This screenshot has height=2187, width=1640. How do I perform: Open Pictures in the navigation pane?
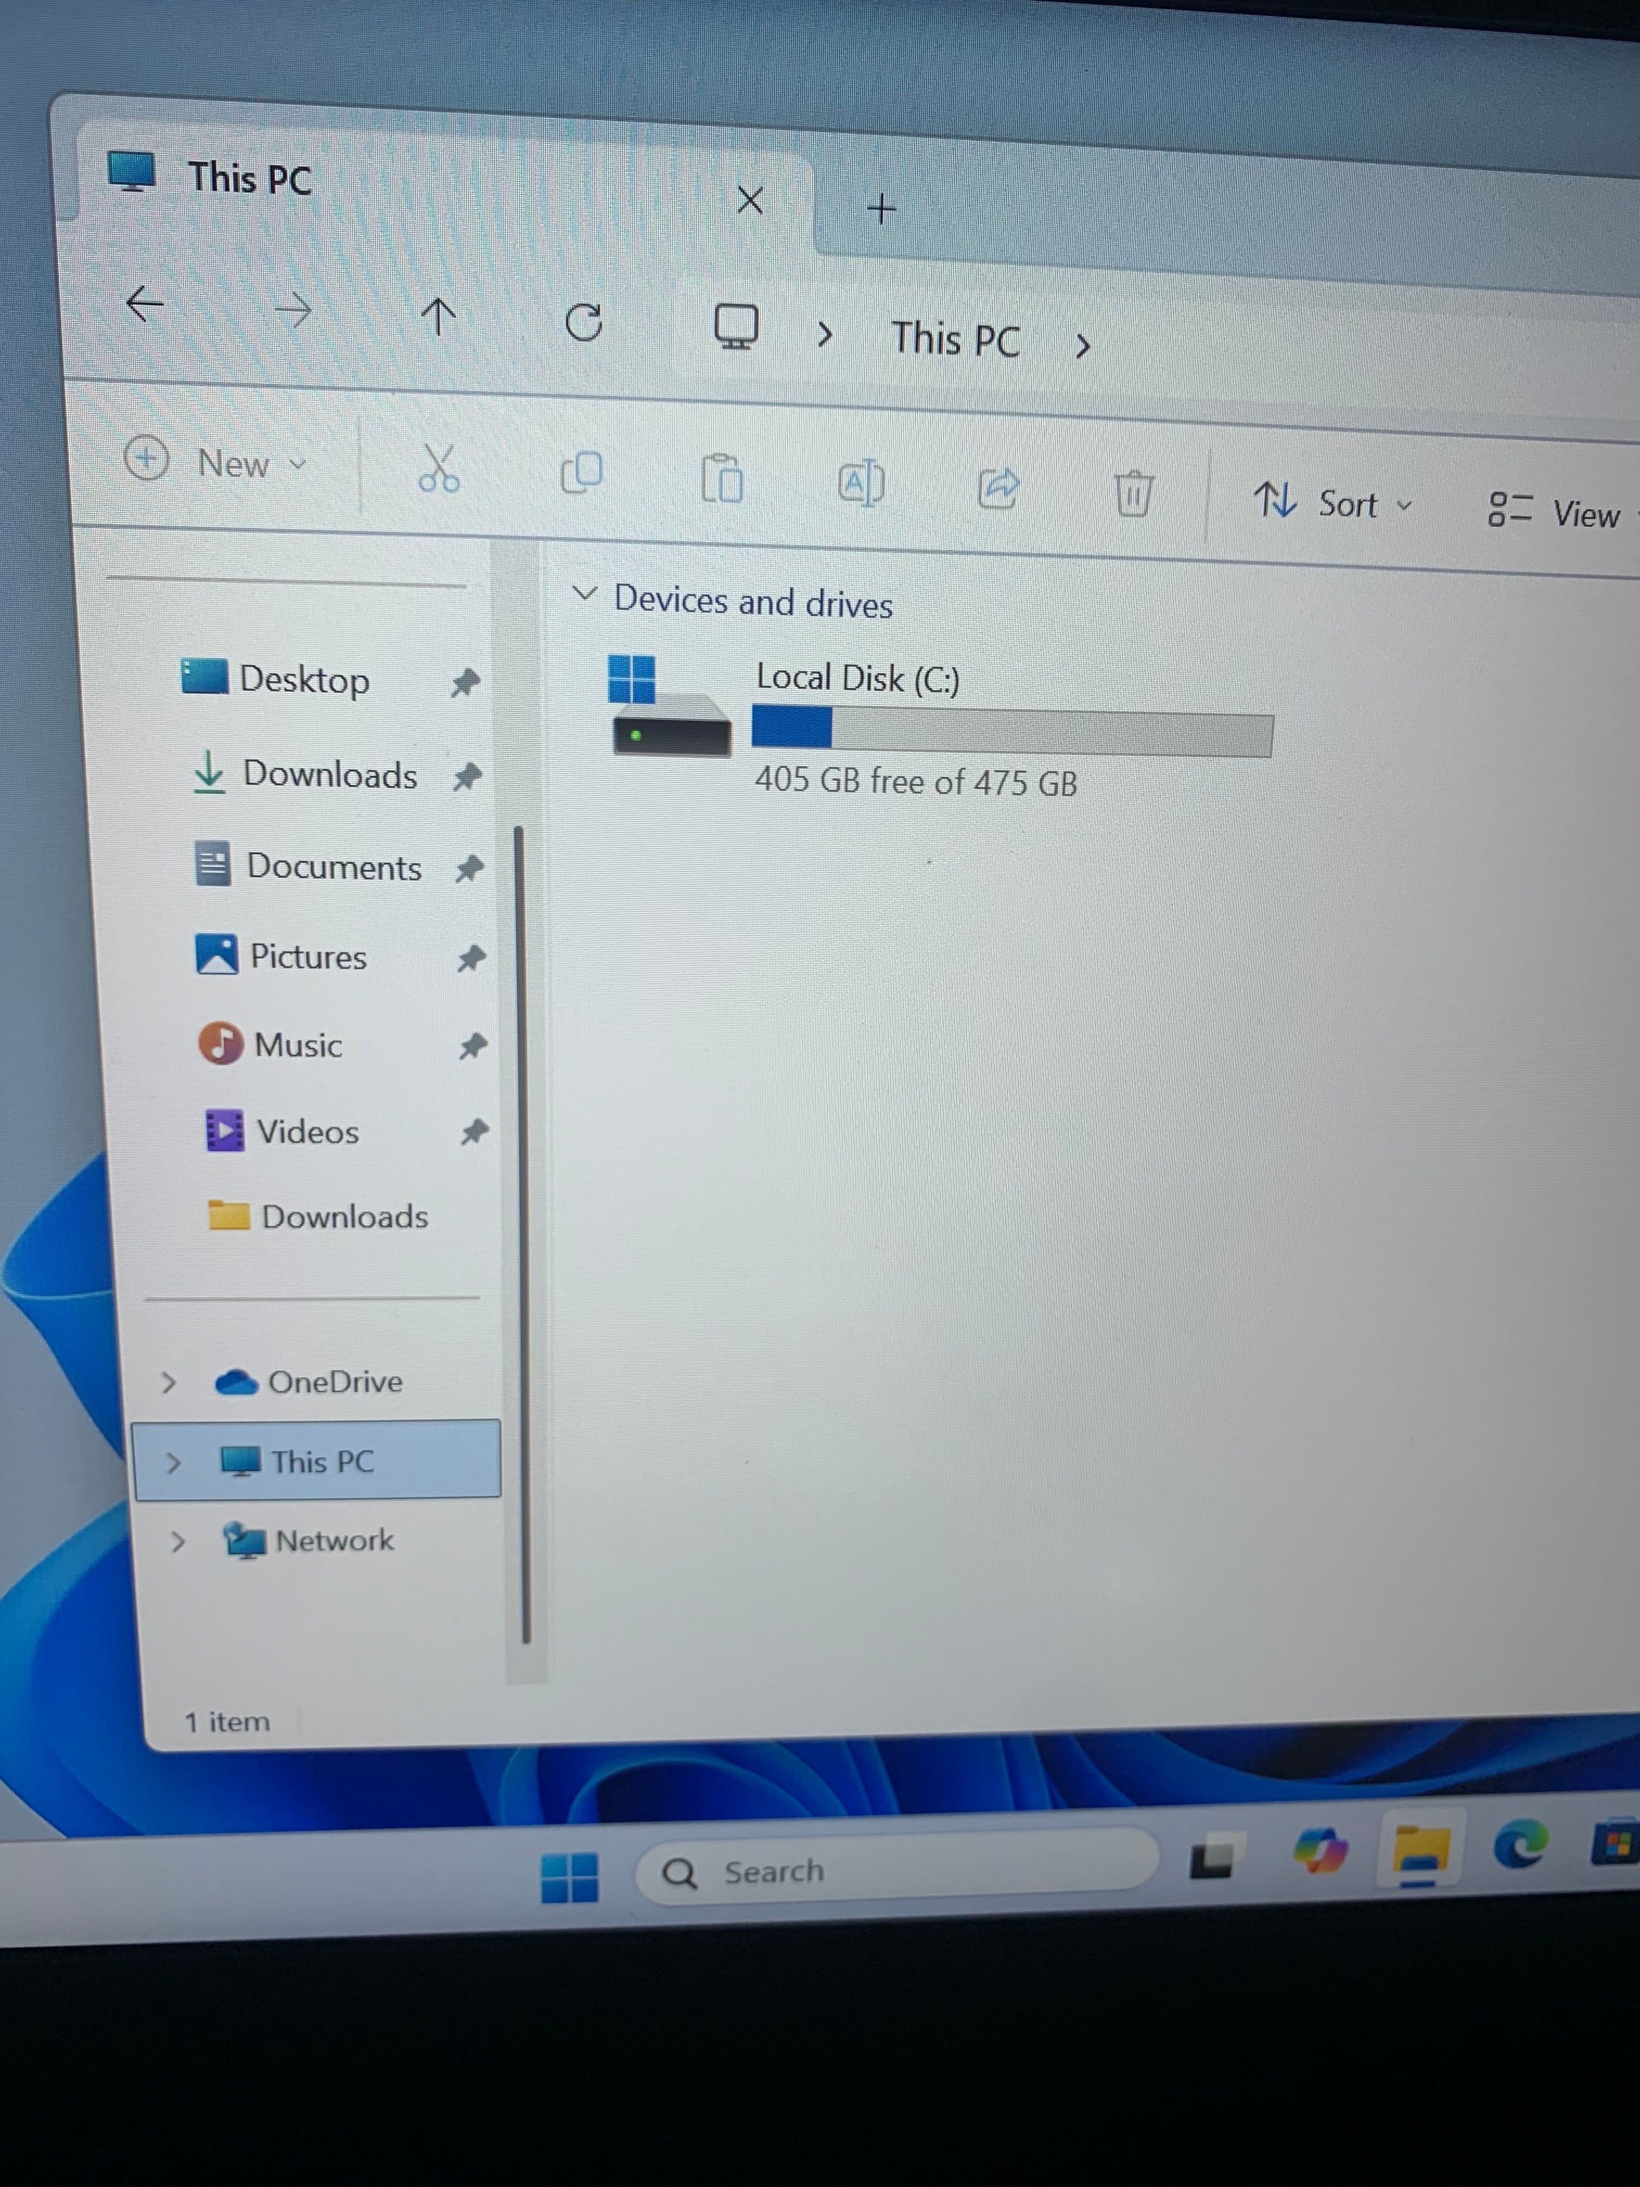pos(281,956)
